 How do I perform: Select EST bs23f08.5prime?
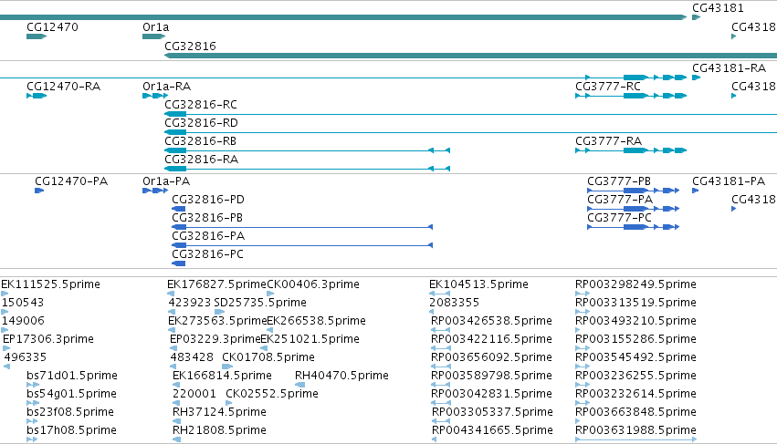coord(70,412)
